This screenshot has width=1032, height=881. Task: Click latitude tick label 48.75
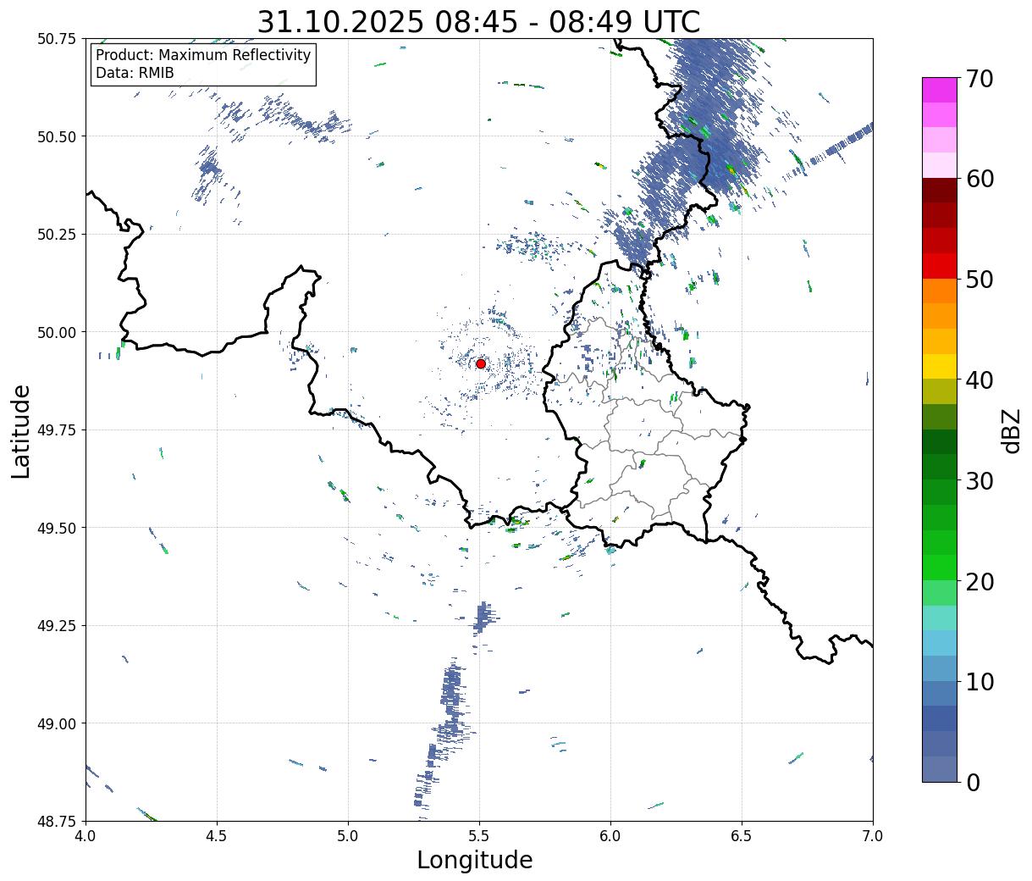pyautogui.click(x=57, y=821)
